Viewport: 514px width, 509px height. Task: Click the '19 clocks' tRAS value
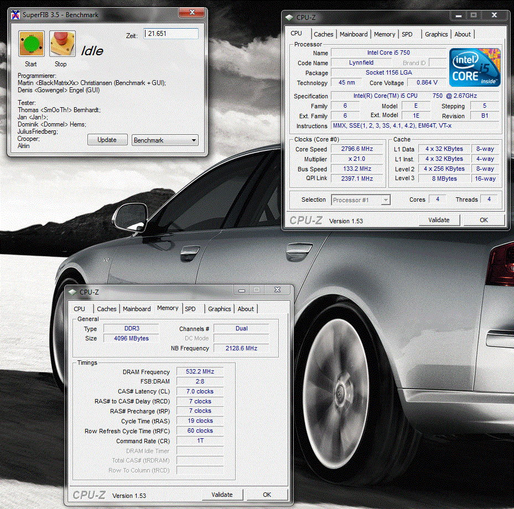click(200, 421)
